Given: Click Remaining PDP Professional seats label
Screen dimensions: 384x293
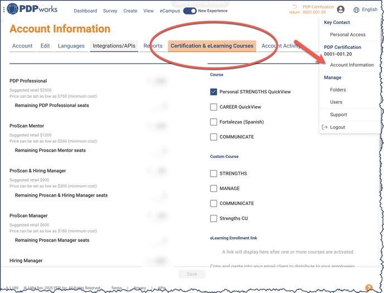Looking at the screenshot, I should [52, 105].
